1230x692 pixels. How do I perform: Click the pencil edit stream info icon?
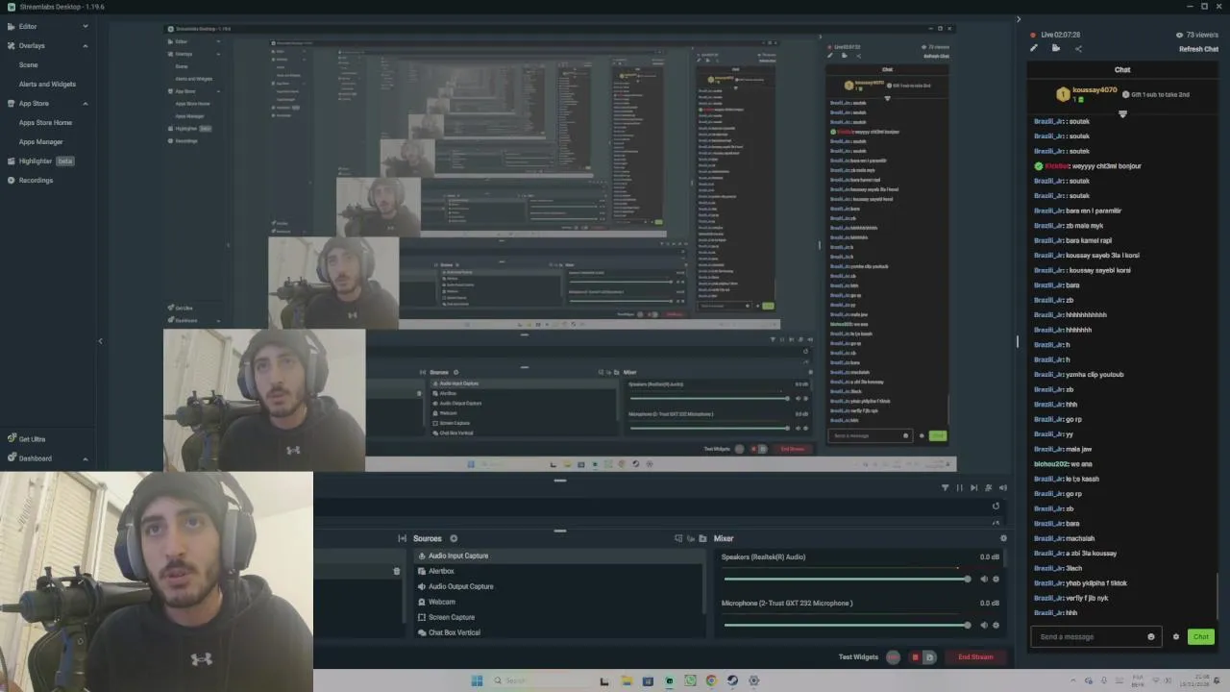(1034, 48)
